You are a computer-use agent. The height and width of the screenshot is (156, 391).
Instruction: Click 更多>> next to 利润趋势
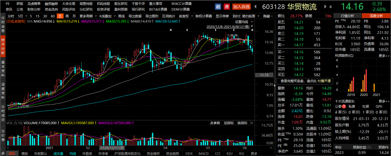(384, 56)
